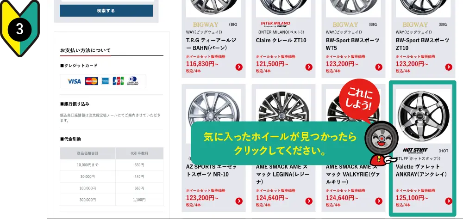This screenshot has height=219, width=463.
Task: Click red arrow on T.R.G BAHN card
Action: 239,67
